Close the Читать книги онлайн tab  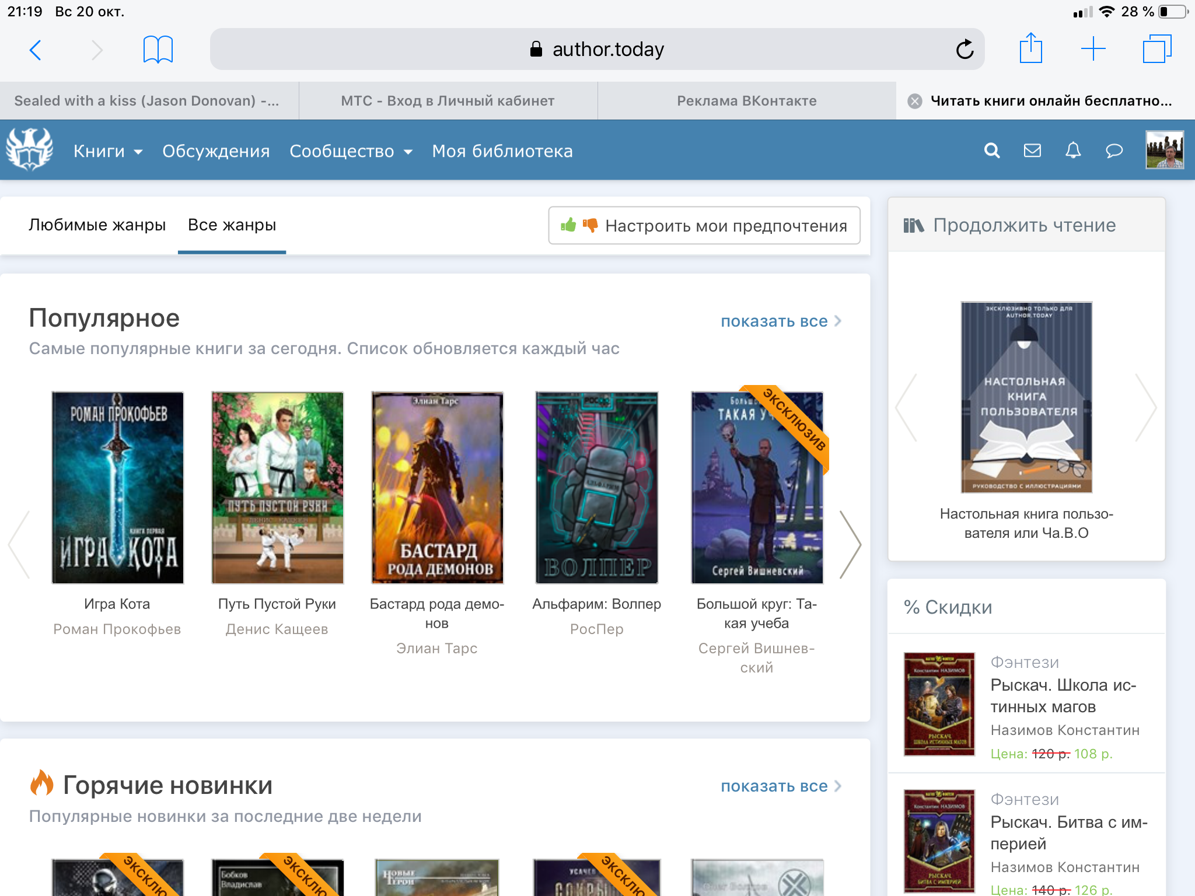(x=915, y=101)
